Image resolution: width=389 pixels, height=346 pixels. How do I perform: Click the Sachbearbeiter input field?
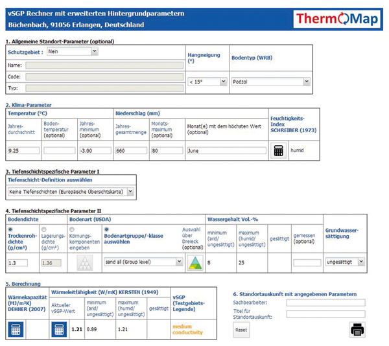point(325,303)
